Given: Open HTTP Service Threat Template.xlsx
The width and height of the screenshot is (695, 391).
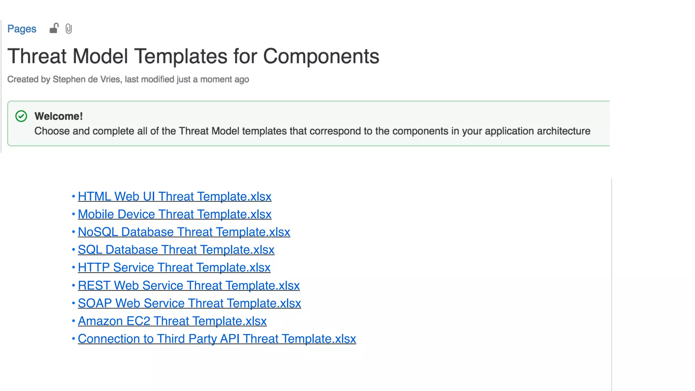Looking at the screenshot, I should point(174,267).
